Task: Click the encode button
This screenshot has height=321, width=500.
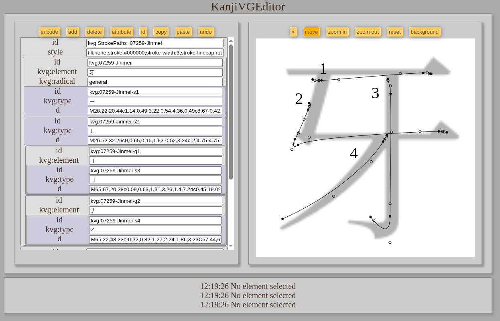Action: point(49,32)
